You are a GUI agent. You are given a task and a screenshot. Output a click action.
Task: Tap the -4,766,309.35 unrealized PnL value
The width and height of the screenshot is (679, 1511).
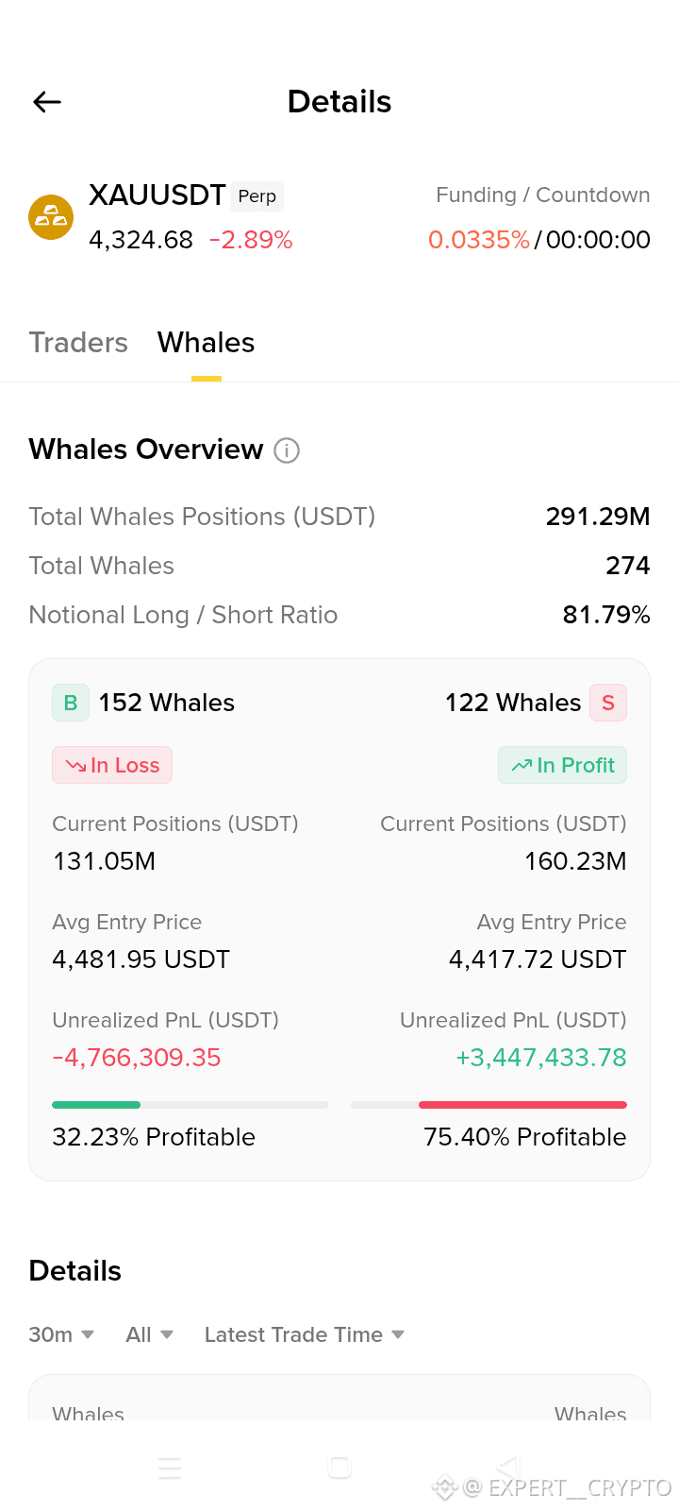click(137, 1058)
